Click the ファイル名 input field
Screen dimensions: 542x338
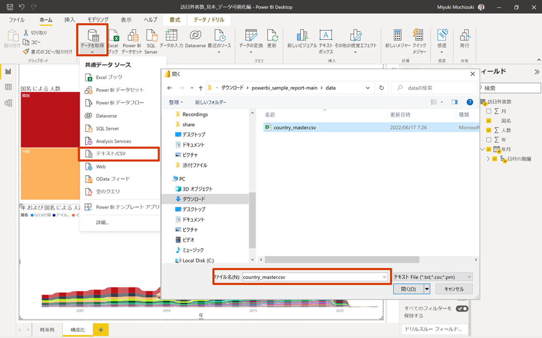tap(312, 277)
